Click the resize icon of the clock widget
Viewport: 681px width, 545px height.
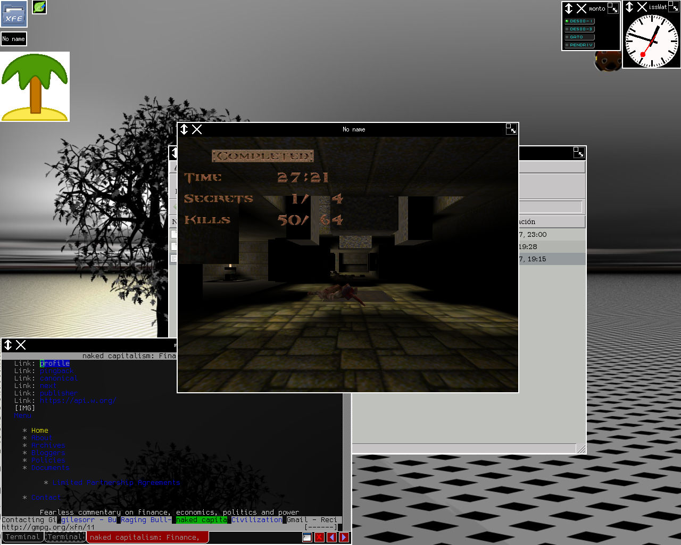674,6
